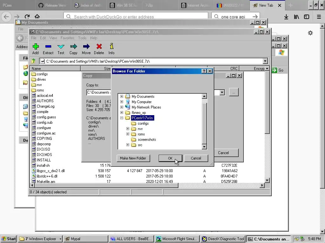
Task: Click OK in Browse For Folder
Action: point(170,158)
